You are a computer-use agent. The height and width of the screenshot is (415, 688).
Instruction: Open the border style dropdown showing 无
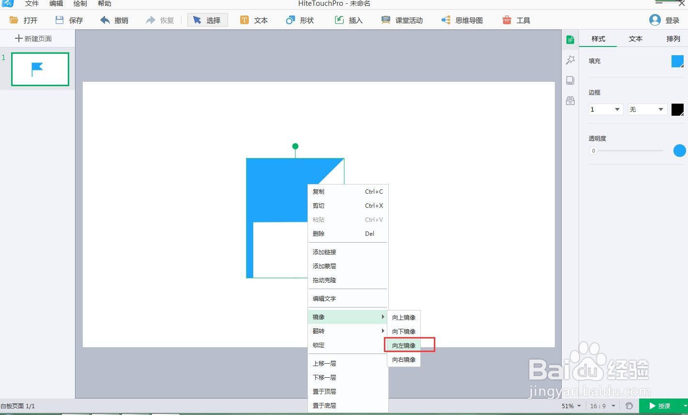[x=647, y=109]
